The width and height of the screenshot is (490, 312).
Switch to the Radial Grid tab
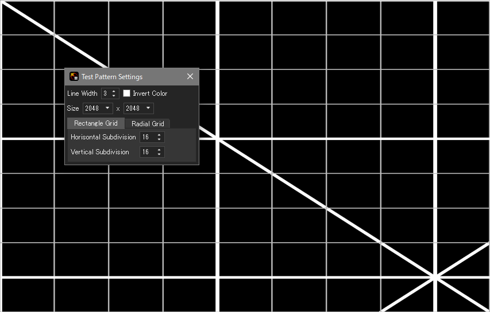(148, 124)
